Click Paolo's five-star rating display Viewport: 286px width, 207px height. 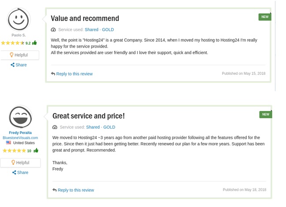[x=12, y=43]
